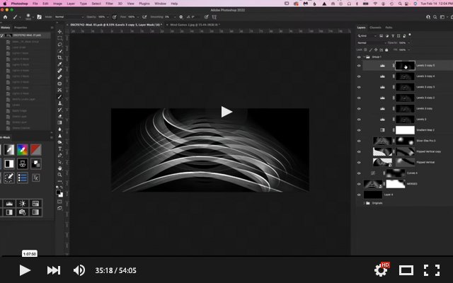
Task: Select the Lasso tool
Action: 59,45
